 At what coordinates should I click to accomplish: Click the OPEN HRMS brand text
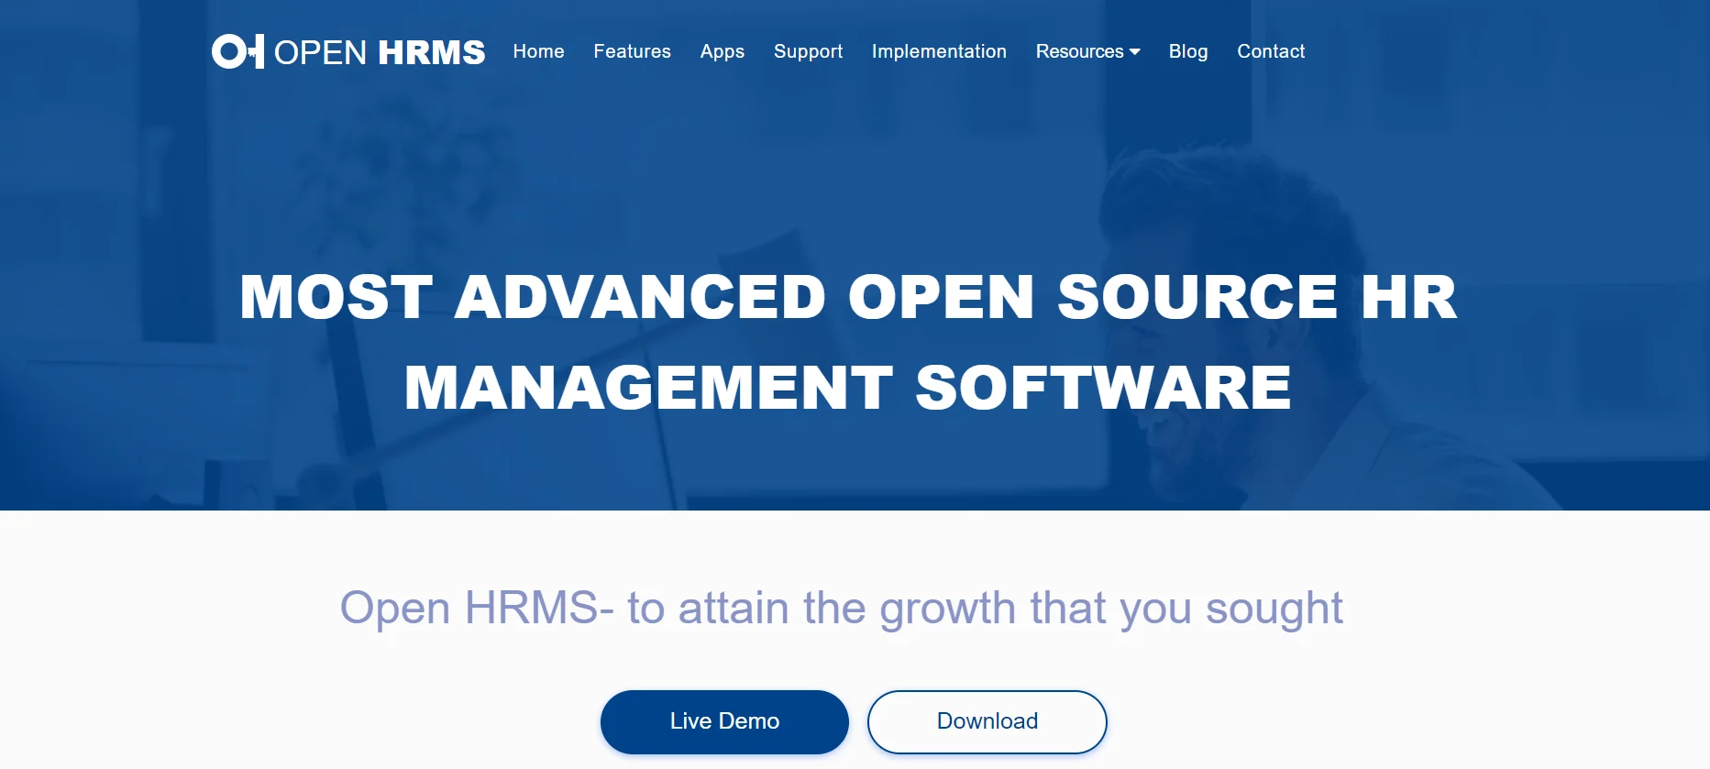380,52
